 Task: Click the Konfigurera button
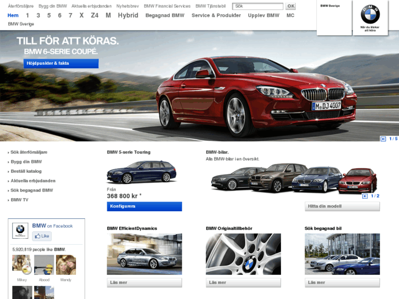144,206
